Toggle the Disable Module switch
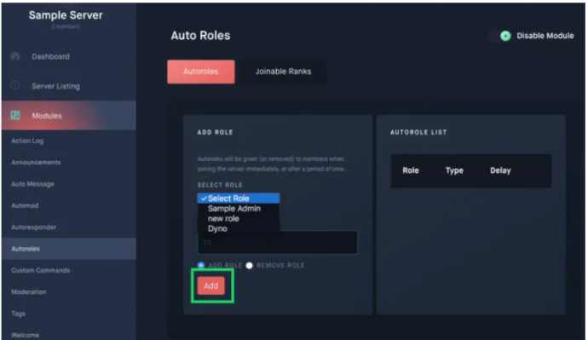The image size is (588, 340). (501, 36)
